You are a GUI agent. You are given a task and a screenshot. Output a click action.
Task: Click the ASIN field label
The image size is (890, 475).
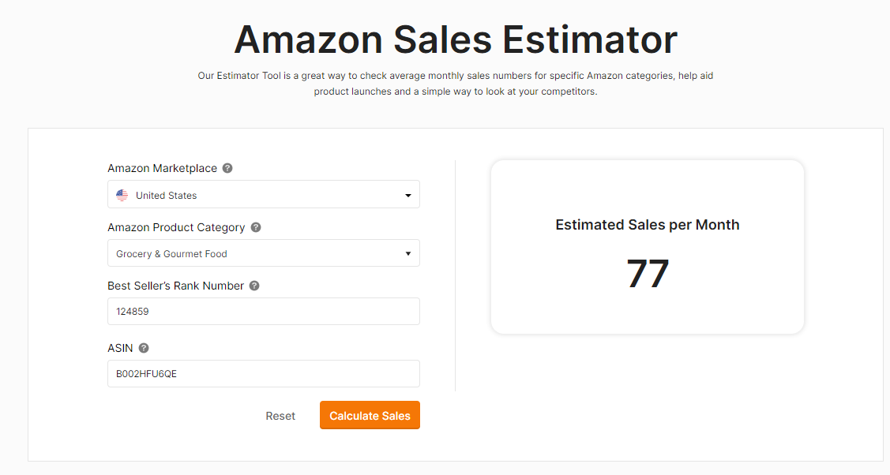[120, 348]
